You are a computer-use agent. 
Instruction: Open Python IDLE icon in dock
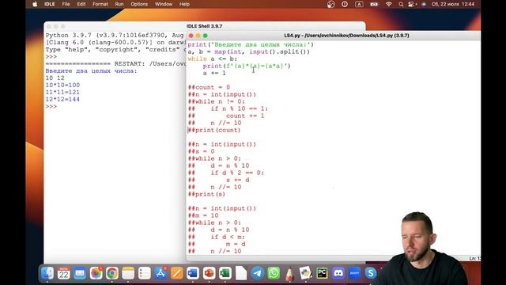[x=306, y=273]
